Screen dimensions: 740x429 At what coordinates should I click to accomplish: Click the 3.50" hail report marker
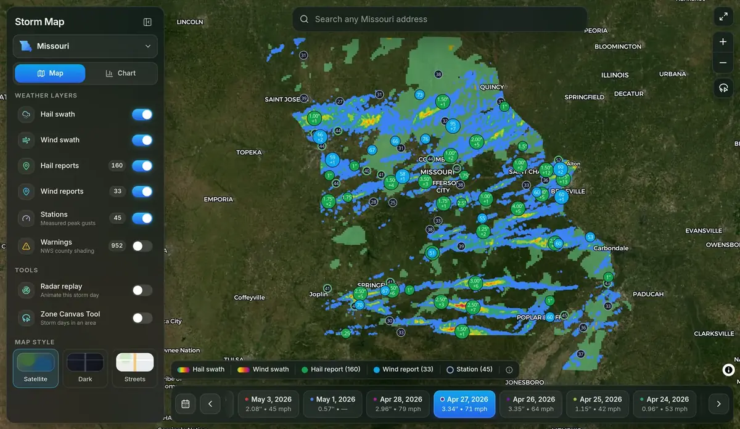(x=425, y=181)
